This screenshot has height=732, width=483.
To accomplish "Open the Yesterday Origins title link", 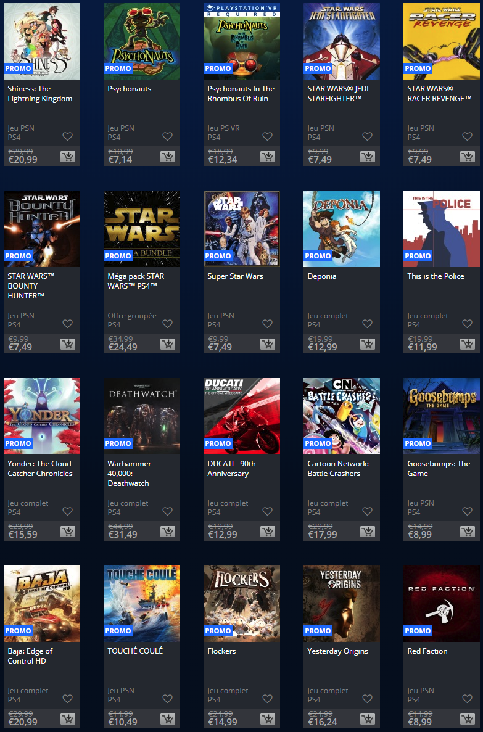I will (x=337, y=651).
